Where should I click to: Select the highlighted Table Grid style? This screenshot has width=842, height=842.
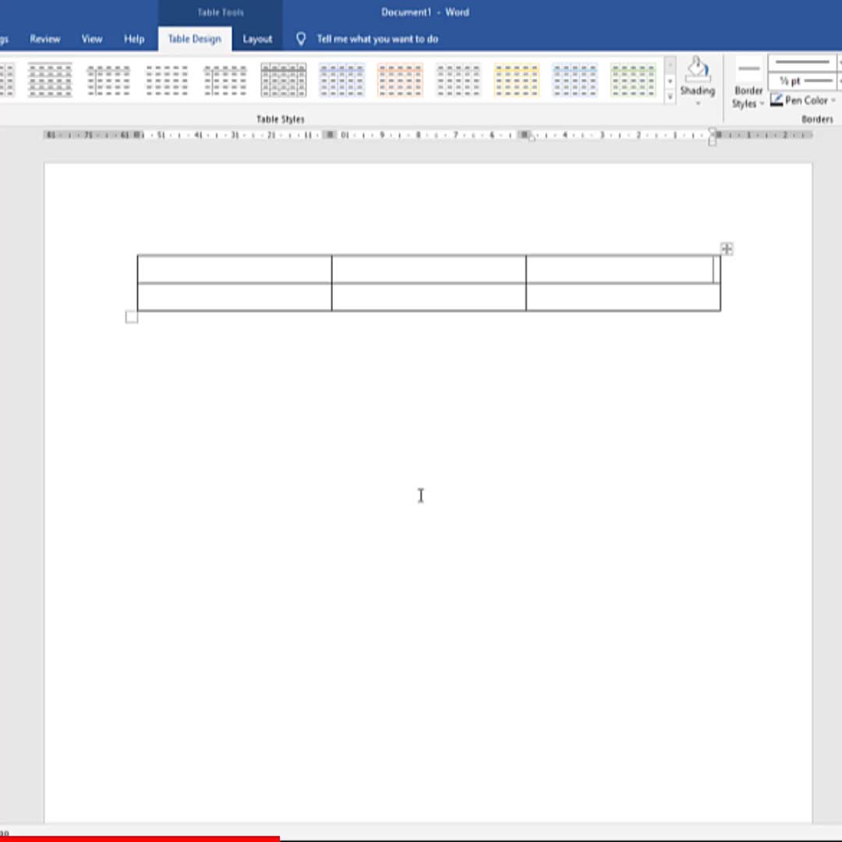[x=283, y=80]
